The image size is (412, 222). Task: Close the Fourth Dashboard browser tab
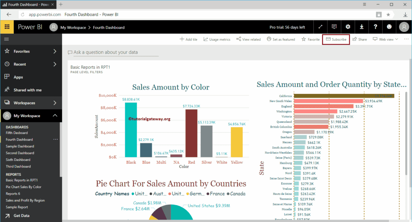tap(52, 4)
